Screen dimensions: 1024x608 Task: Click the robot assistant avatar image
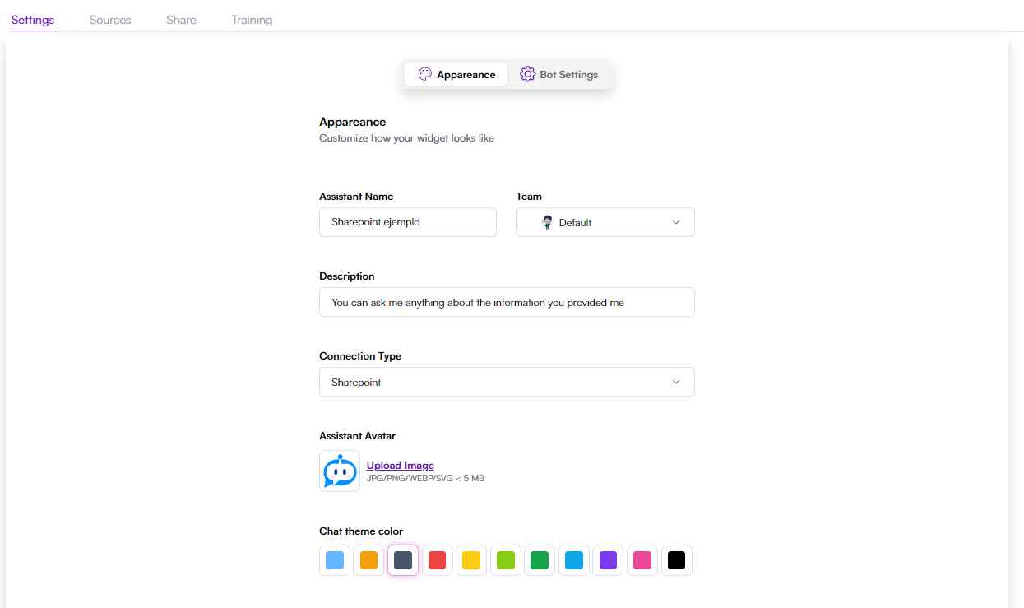coord(340,471)
